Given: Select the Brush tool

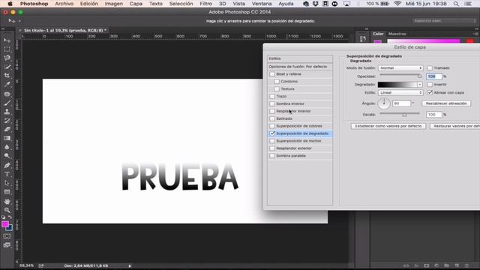Looking at the screenshot, I should pyautogui.click(x=7, y=103).
